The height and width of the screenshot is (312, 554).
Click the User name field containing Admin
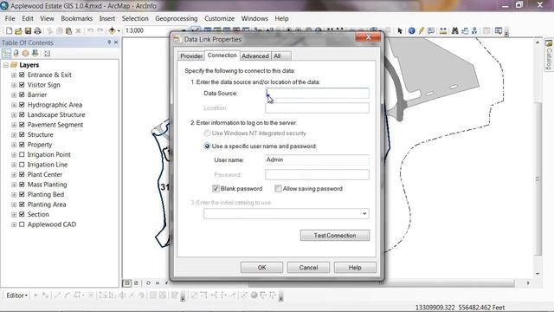[x=317, y=159]
